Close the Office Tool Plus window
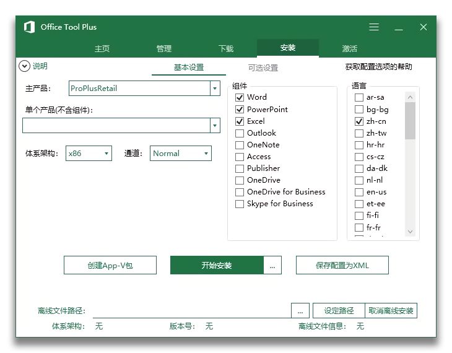 [x=424, y=27]
